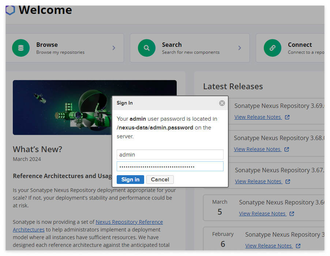
Task: View Release Notes for Nexus Repository 3.69
Action: (x=258, y=117)
